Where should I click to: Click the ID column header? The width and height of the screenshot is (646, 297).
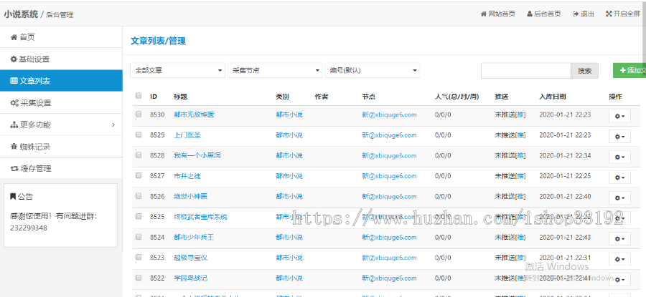[154, 97]
